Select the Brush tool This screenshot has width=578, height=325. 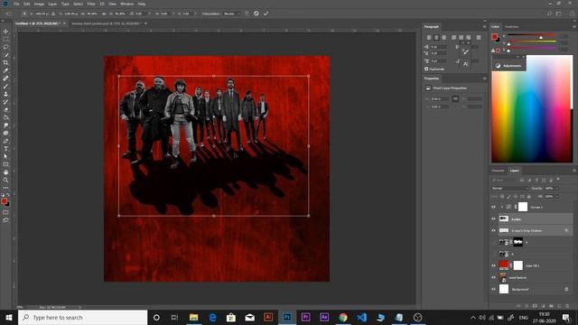coord(5,87)
